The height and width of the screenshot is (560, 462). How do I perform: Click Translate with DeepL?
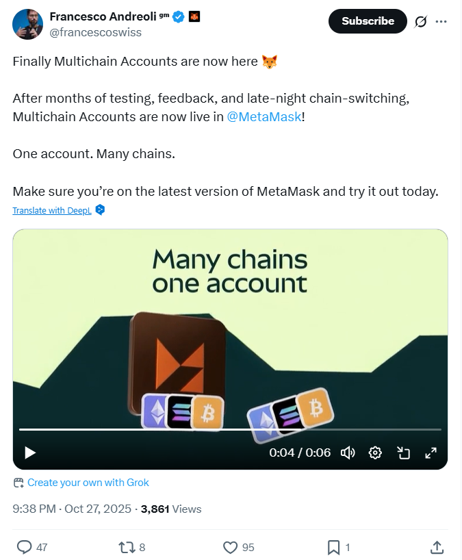point(52,210)
